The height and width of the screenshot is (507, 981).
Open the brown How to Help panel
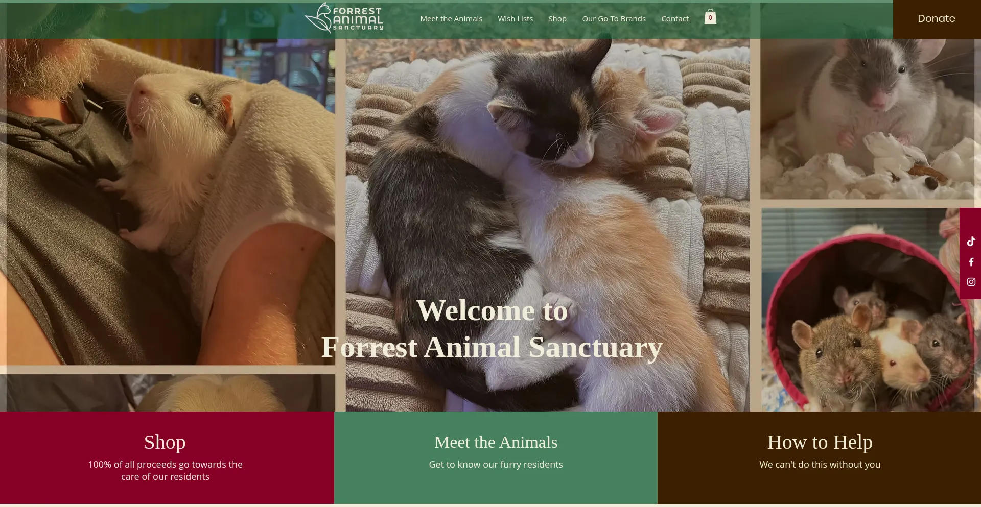point(819,458)
